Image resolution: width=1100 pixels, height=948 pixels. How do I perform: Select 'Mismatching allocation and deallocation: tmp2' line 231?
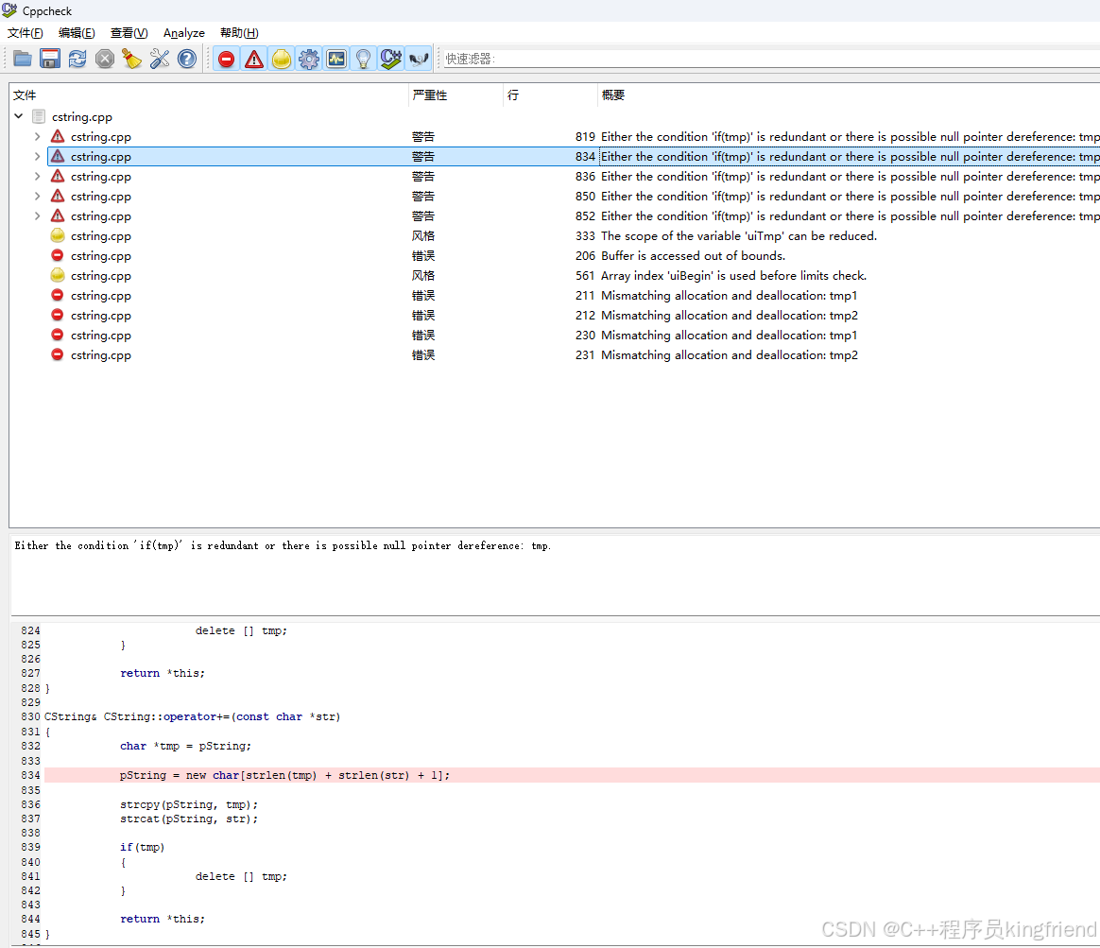pos(730,355)
